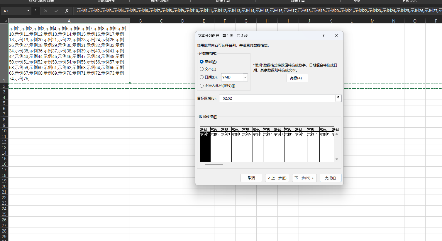Open the wizard help via the ? icon
Screen dimensions: 442x241
point(323,35)
